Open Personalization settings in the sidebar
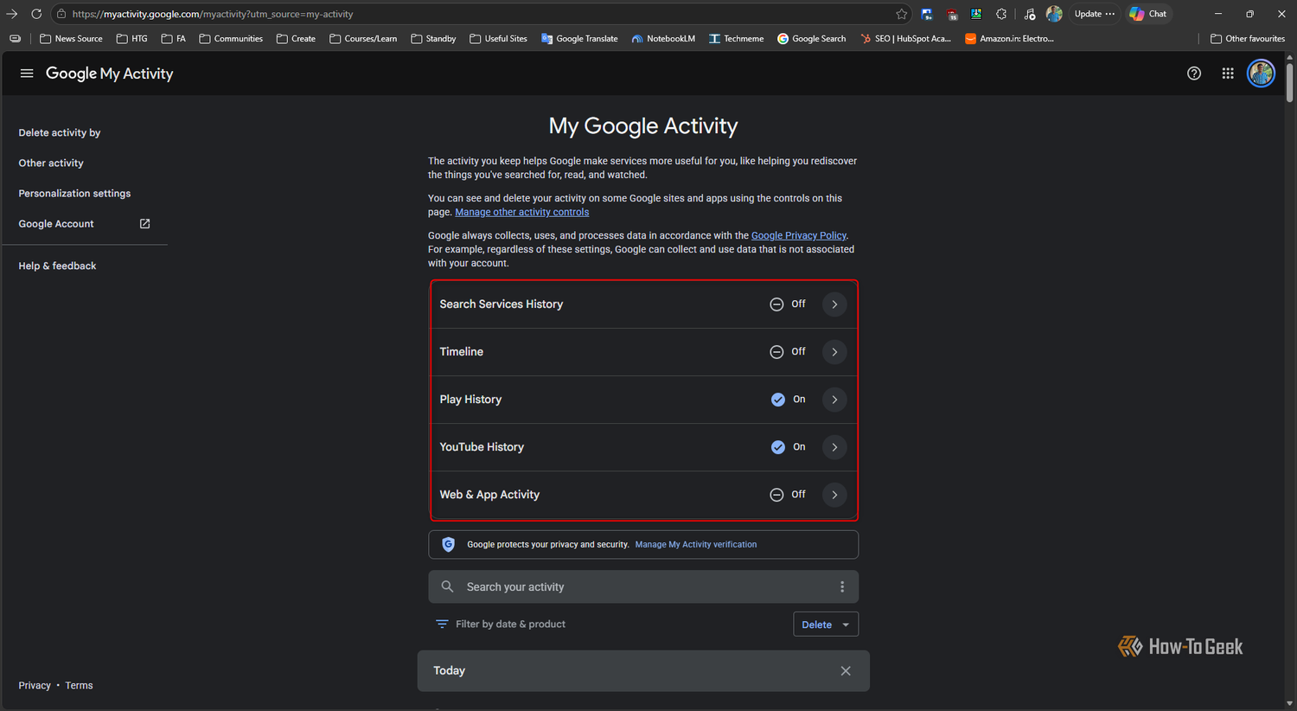This screenshot has width=1297, height=711. click(x=74, y=193)
